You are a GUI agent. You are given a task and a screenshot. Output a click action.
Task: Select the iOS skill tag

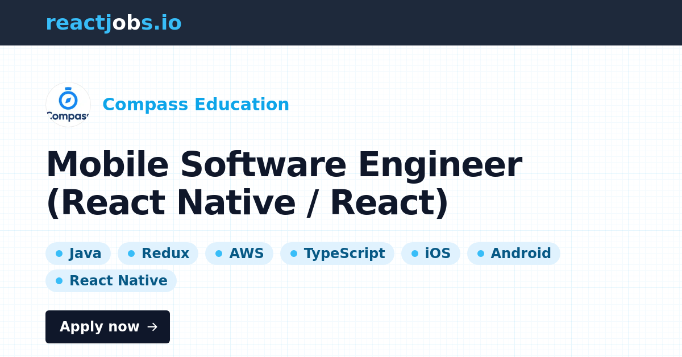point(431,253)
